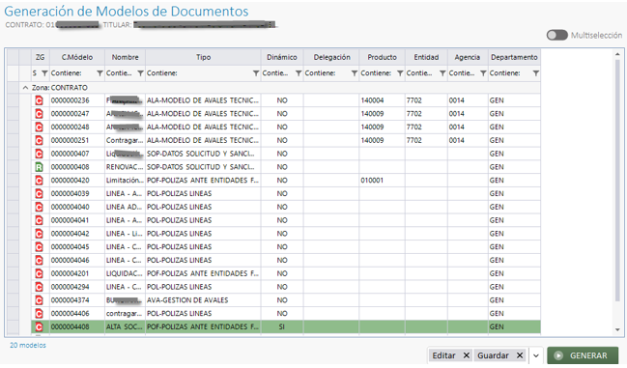Click the red C icon for model 0000004046
Viewport: 627px width, 368px height.
[x=39, y=260]
